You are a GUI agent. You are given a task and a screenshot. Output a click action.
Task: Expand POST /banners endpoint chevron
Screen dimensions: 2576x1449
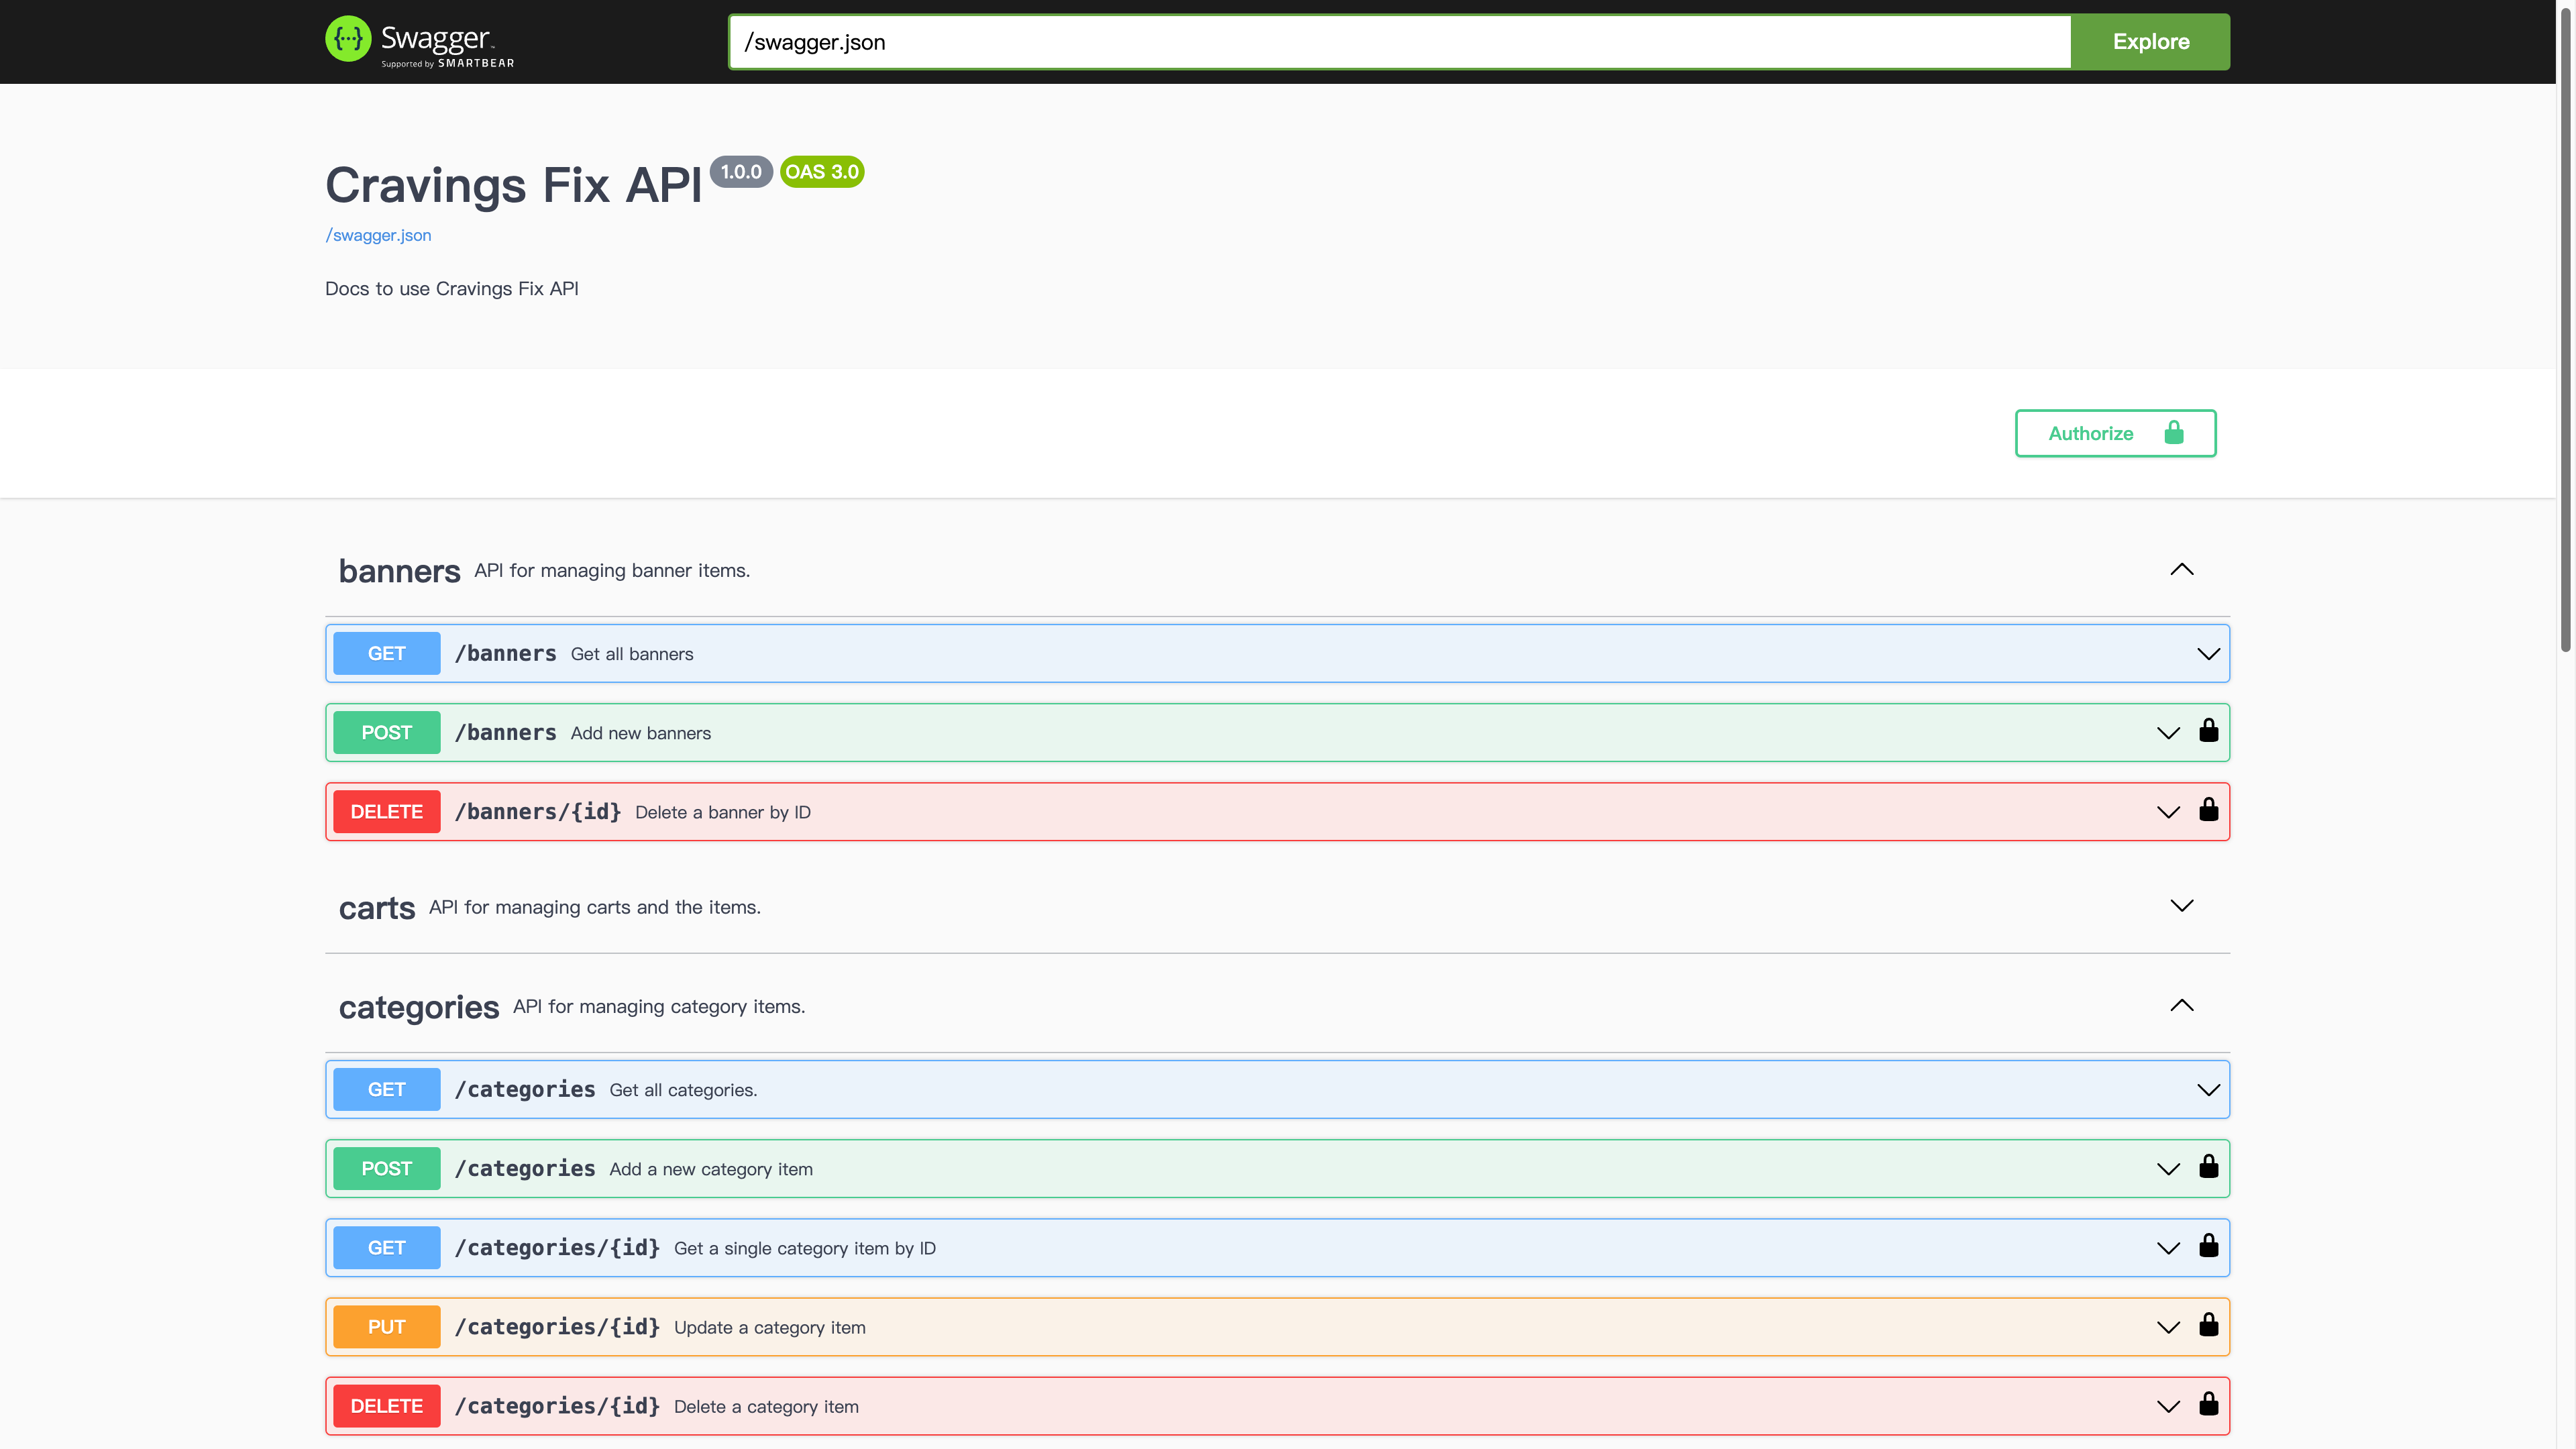[x=2167, y=733]
